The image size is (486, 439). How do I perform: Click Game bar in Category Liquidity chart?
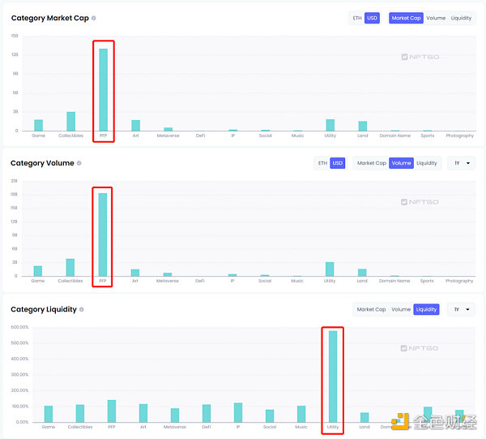(x=49, y=414)
